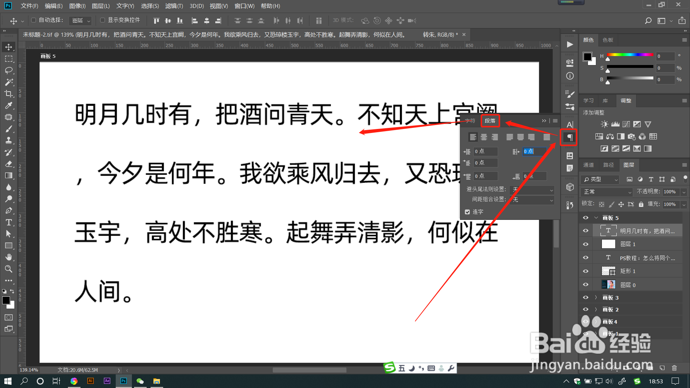Open the layer filter 类型 dropdown
This screenshot has width=690, height=388.
coord(600,179)
